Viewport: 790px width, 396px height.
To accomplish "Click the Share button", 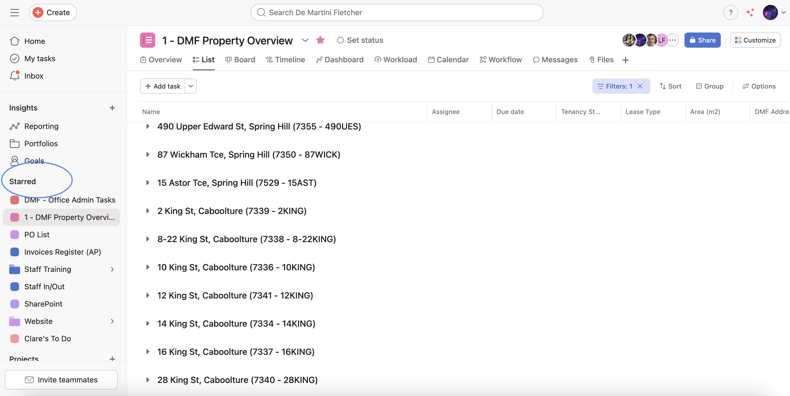I will tap(702, 40).
